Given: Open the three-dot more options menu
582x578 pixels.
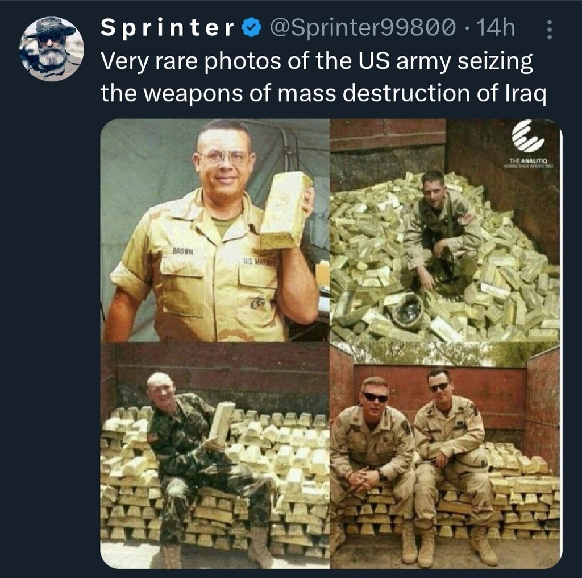Looking at the screenshot, I should click(x=550, y=30).
